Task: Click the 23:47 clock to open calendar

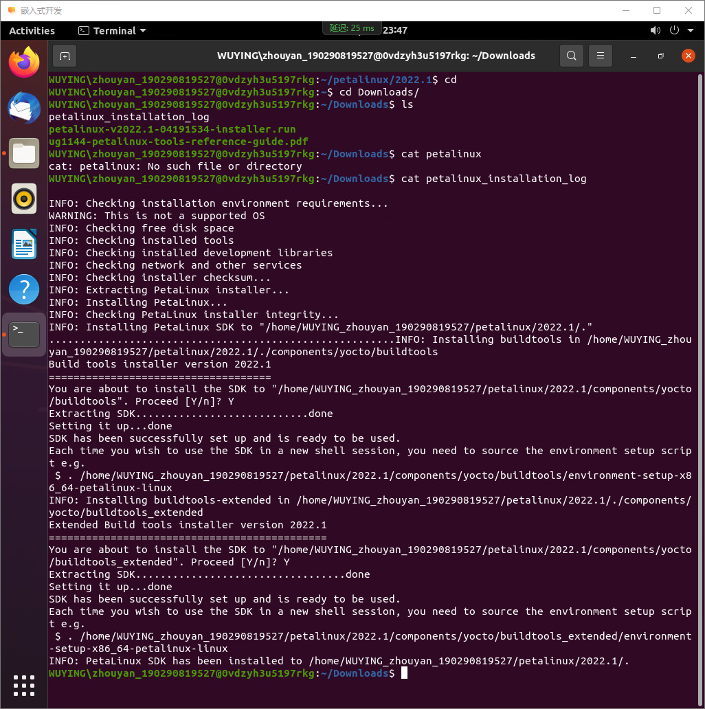Action: [395, 30]
